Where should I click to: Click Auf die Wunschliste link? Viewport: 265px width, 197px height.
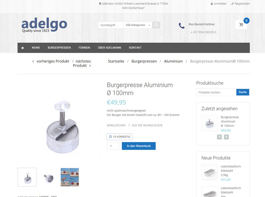147,125
